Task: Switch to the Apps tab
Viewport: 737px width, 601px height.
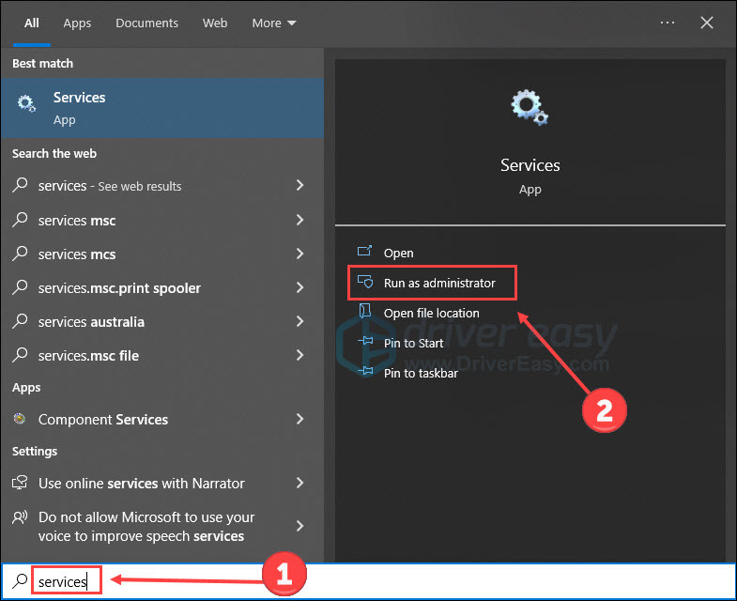Action: pos(77,23)
